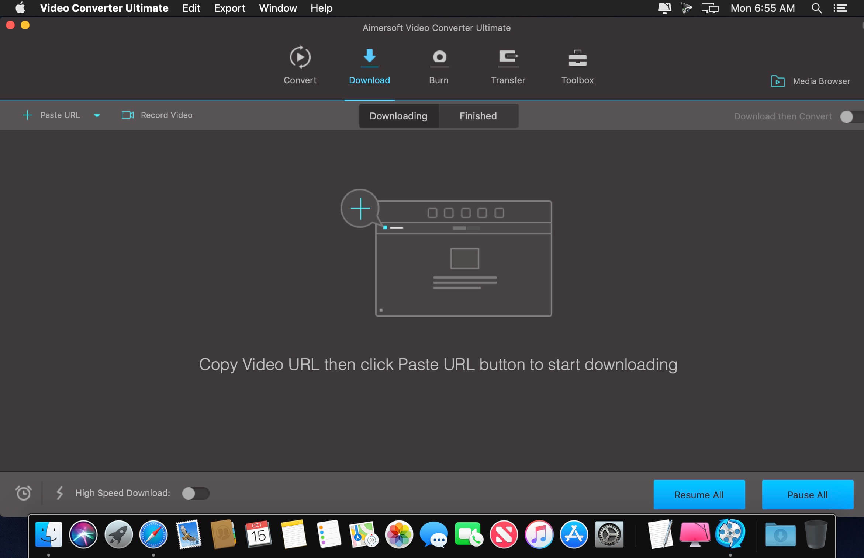864x558 pixels.
Task: Open Spotlight search in the menu bar
Action: [816, 8]
